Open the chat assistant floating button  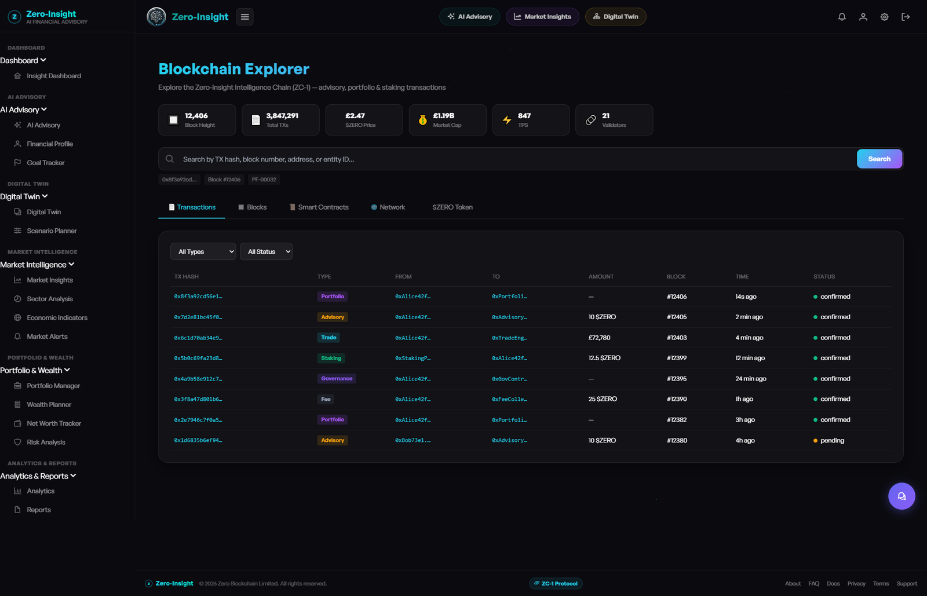click(902, 496)
